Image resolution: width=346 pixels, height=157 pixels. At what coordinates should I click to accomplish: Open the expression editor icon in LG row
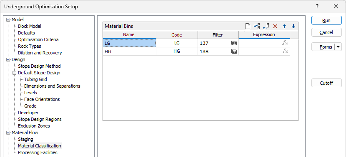click(x=285, y=43)
